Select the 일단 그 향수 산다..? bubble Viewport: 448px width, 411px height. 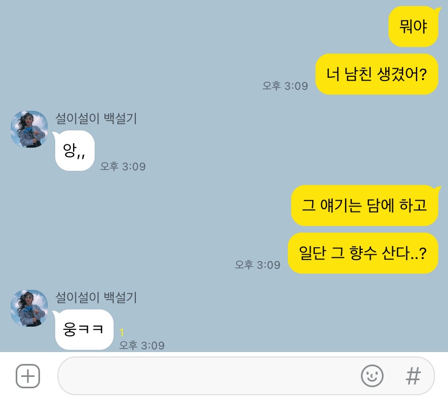tap(363, 253)
